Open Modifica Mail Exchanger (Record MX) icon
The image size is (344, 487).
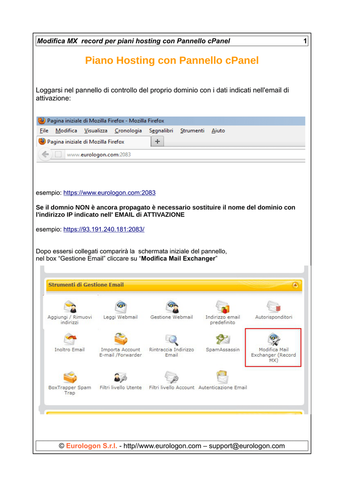click(274, 339)
